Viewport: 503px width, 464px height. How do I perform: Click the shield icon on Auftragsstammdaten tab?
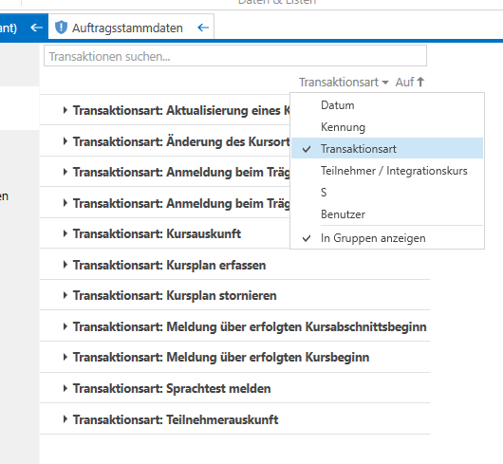(61, 28)
